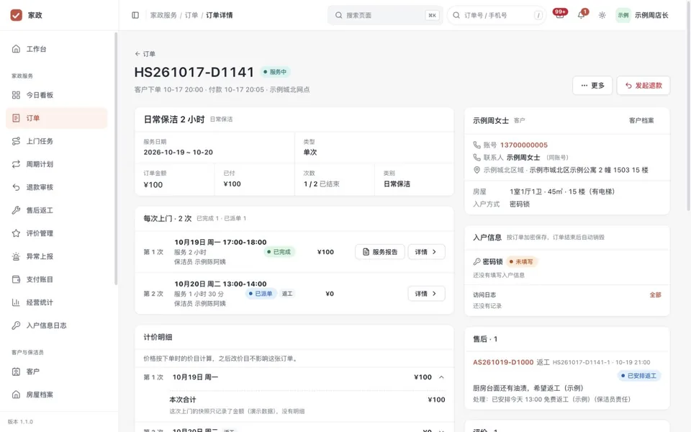Click the address location pin icon
This screenshot has width=691, height=432.
(x=477, y=170)
